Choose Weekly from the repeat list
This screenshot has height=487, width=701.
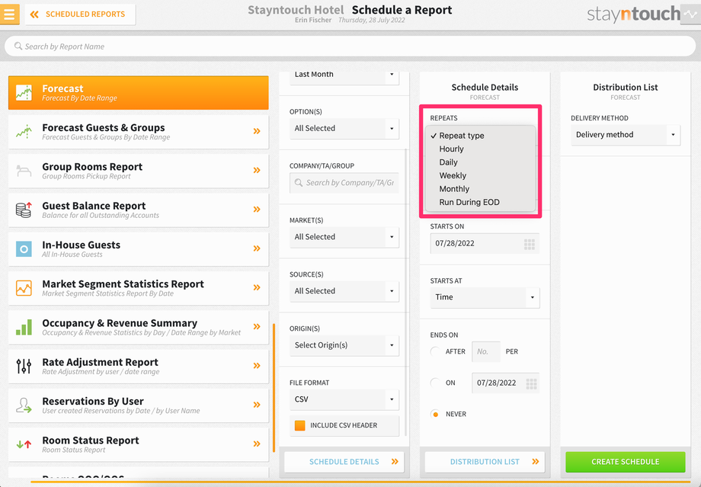[x=481, y=176]
